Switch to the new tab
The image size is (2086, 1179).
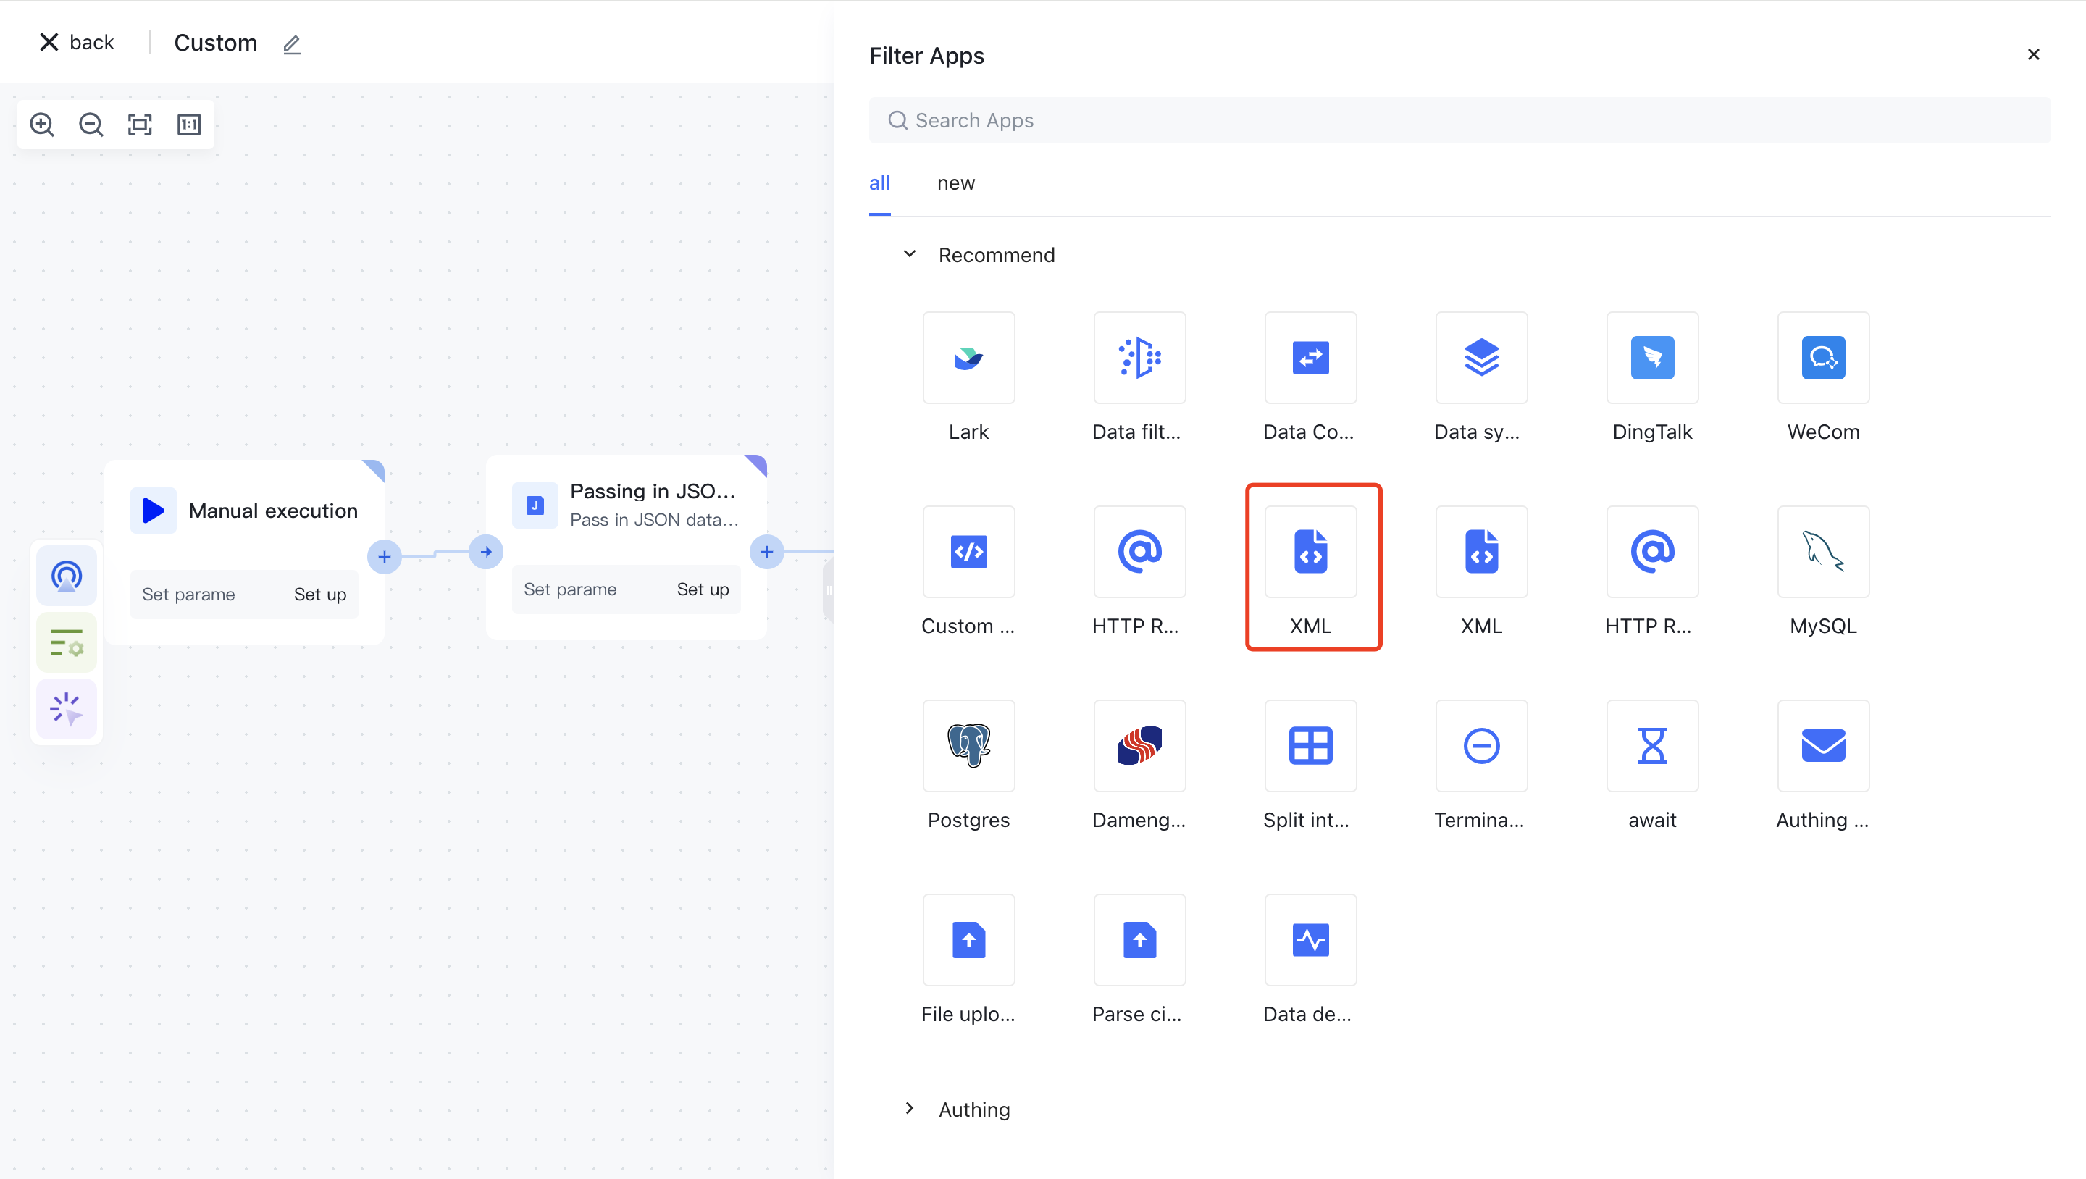click(x=955, y=183)
